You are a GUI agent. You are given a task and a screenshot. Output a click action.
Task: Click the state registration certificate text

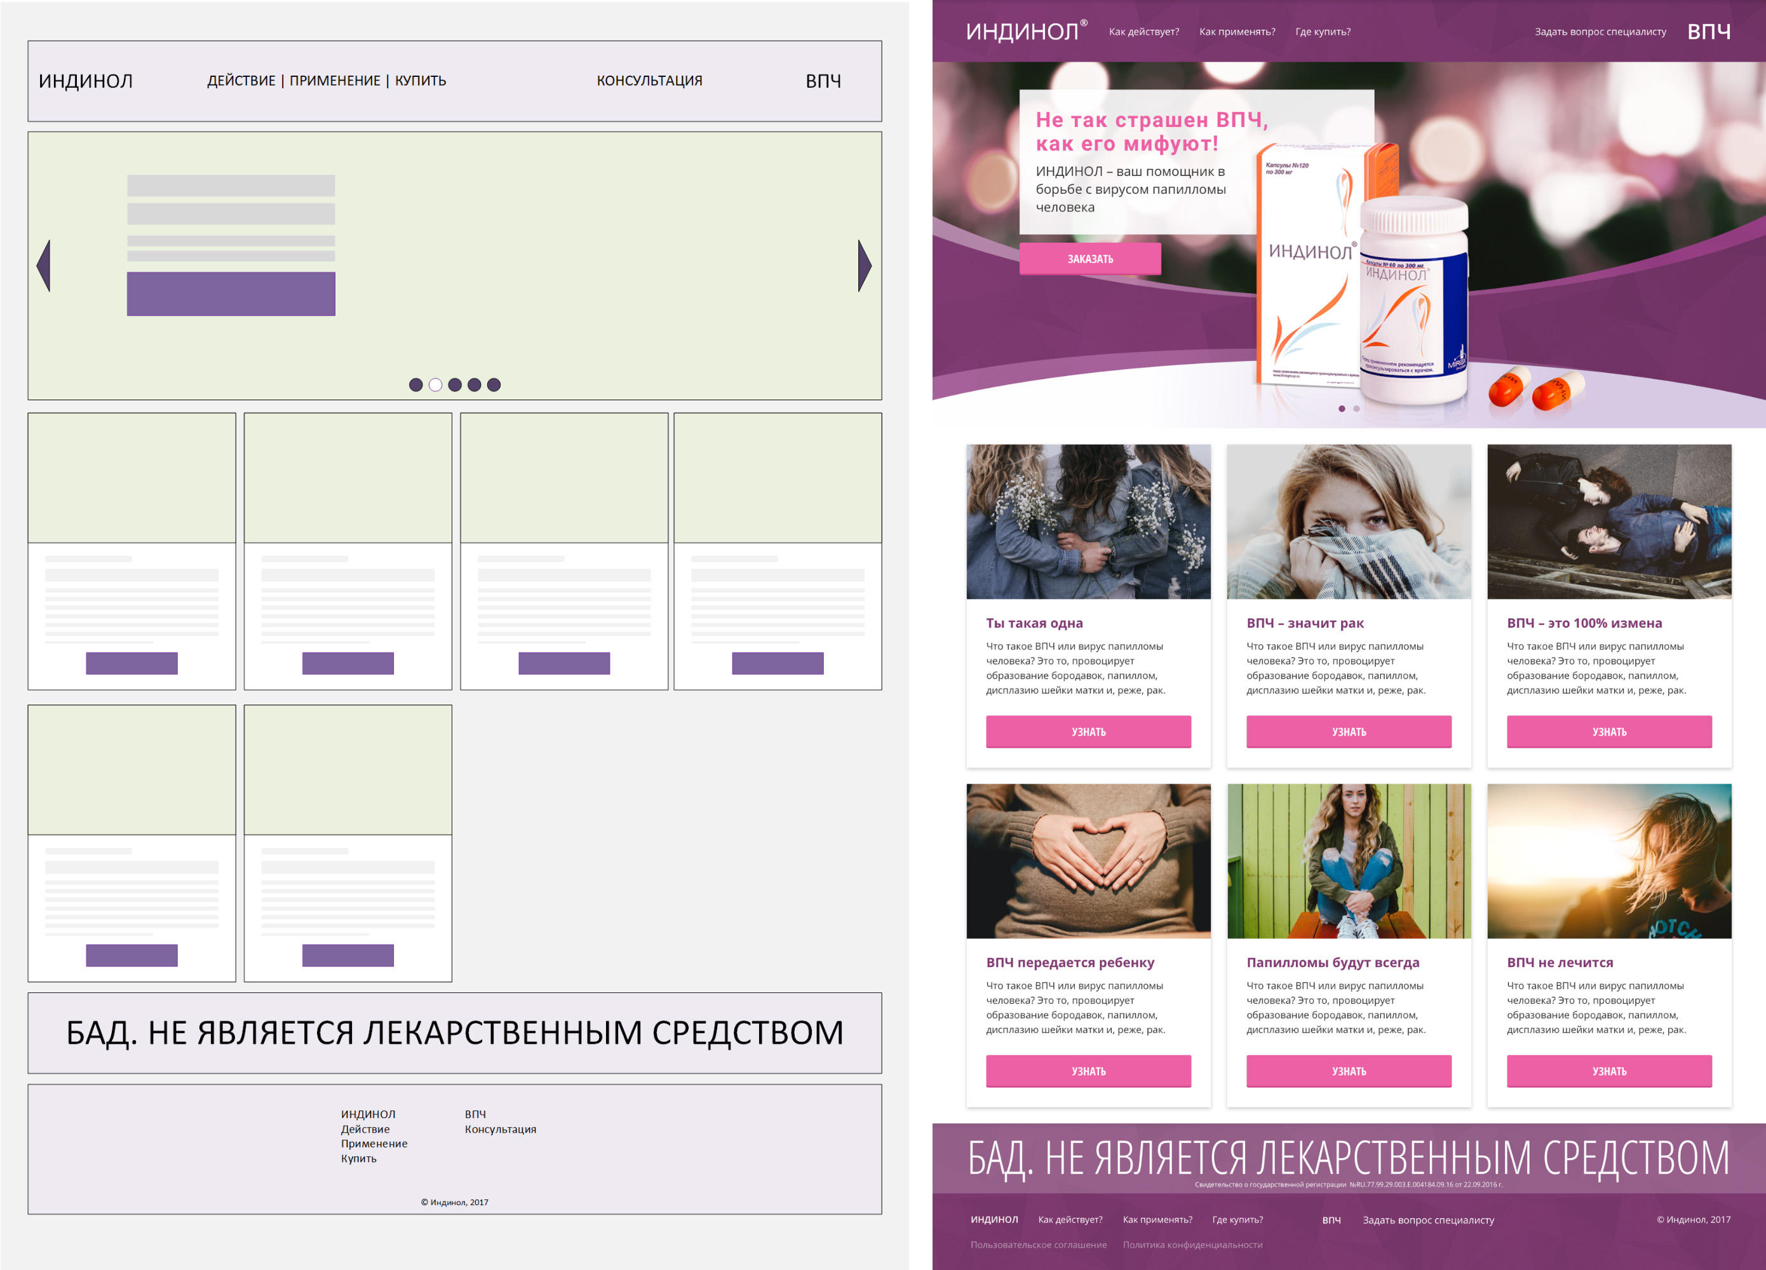coord(1349,1184)
